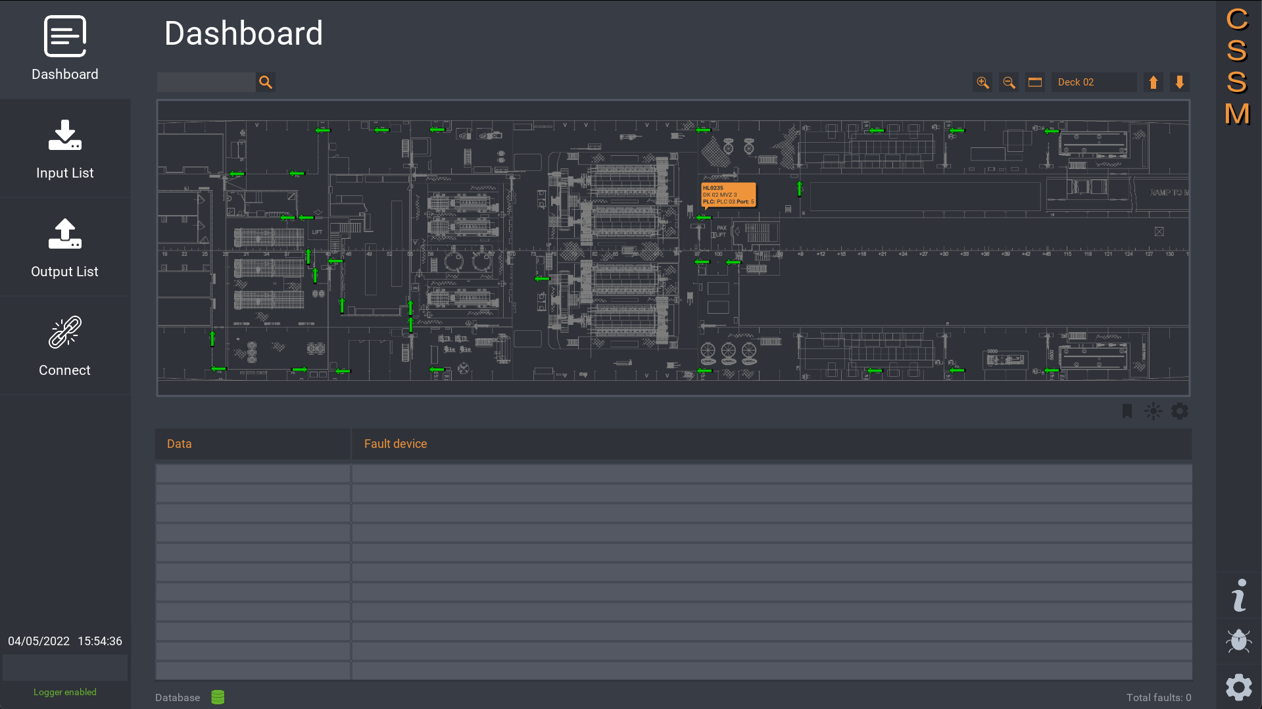Select the Dashboard sidebar item

(65, 49)
